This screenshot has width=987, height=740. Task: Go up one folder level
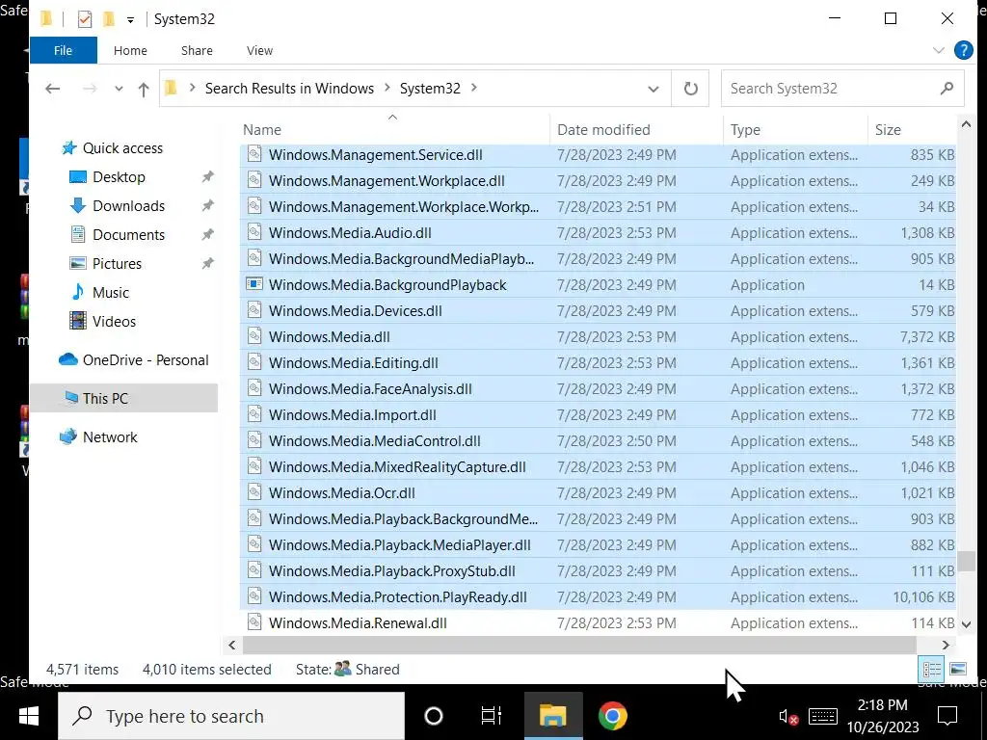point(144,90)
